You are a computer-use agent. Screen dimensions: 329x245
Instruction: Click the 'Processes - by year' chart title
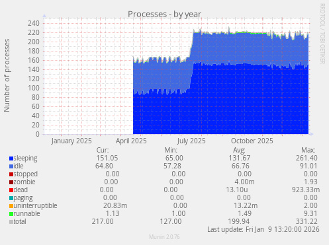(x=164, y=15)
